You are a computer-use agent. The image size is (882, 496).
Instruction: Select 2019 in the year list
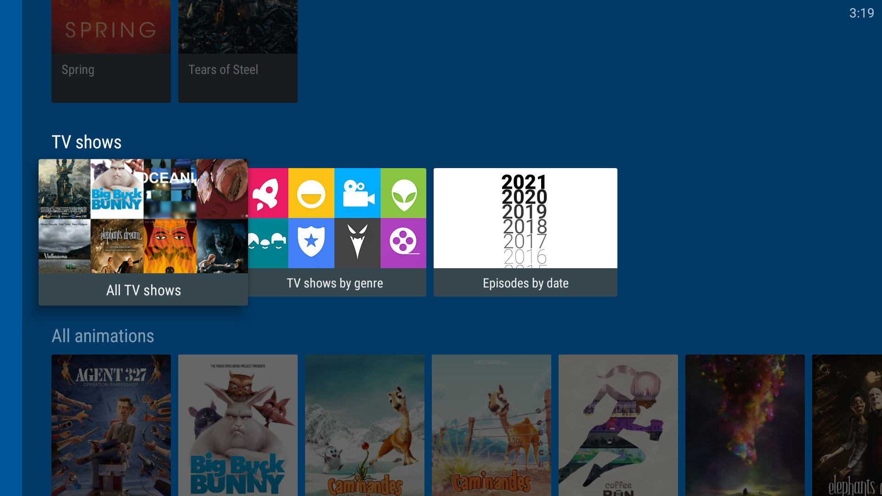click(x=525, y=212)
